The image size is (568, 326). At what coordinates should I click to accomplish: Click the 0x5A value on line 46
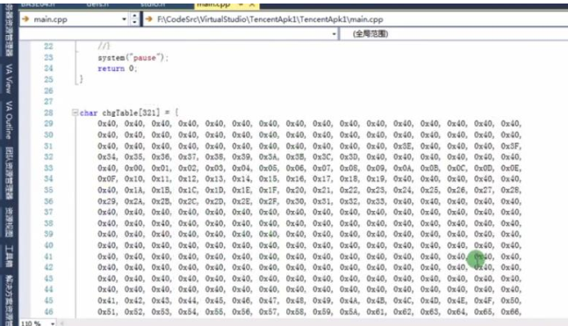click(x=349, y=311)
